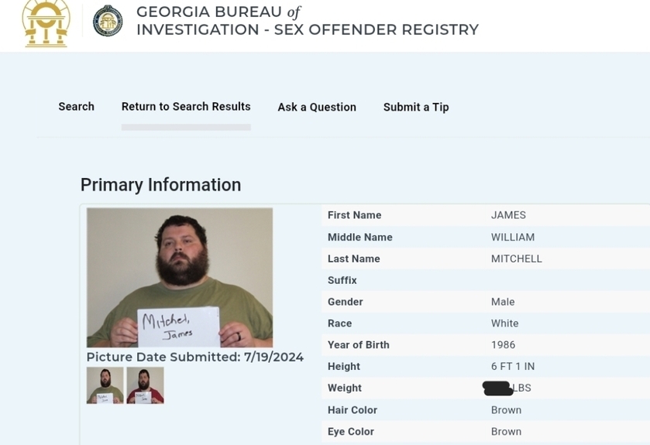This screenshot has width=650, height=445.
Task: Go back via Return to Search Results
Action: tap(186, 107)
